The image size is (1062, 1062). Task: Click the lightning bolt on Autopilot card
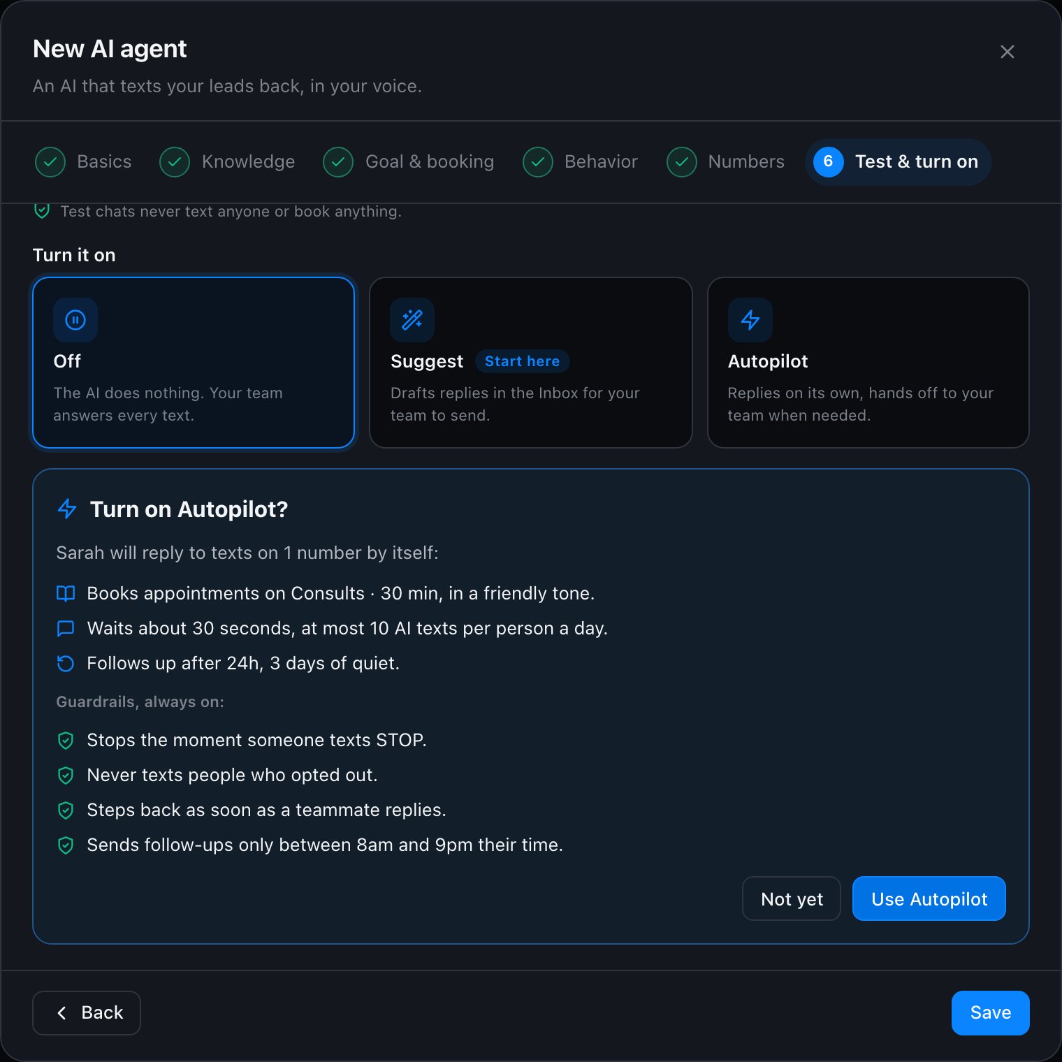tap(750, 320)
